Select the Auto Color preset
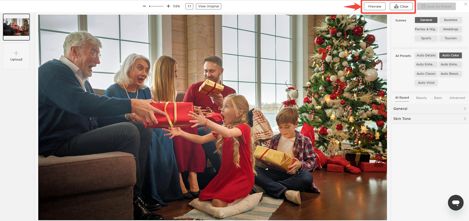Viewport: 469px width, 221px height. click(x=451, y=55)
